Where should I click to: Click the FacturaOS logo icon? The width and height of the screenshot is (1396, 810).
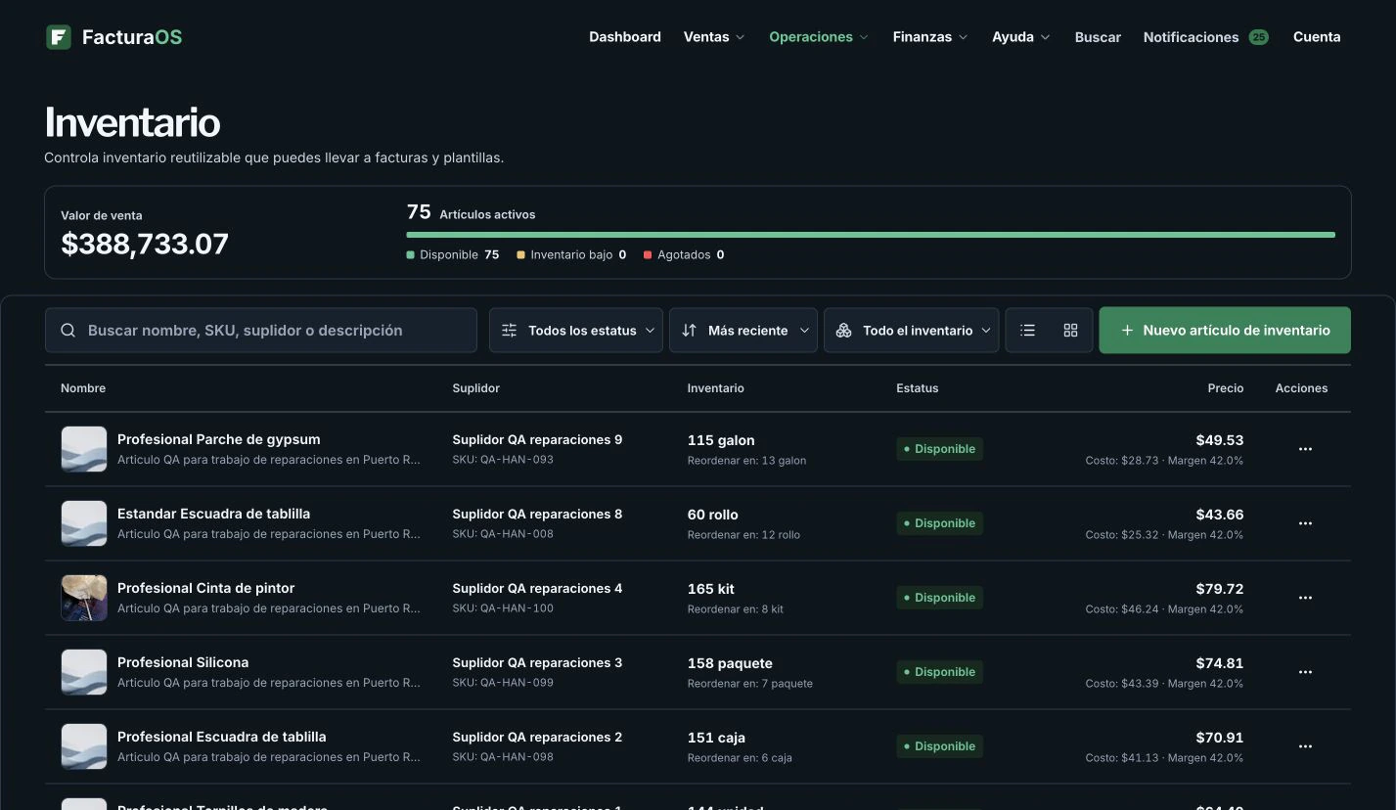pos(59,37)
